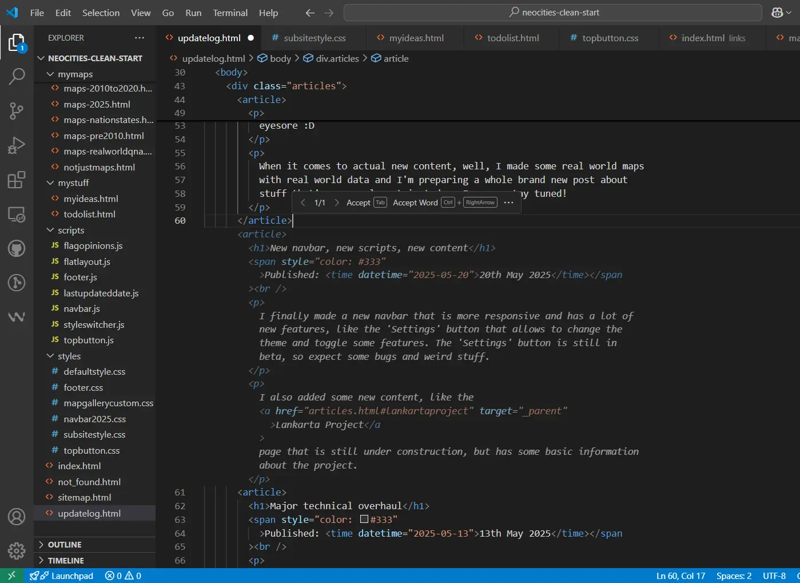800x583 pixels.
Task: Collapse the NEOCITIES-CLEAN-START root folder
Action: 41,58
